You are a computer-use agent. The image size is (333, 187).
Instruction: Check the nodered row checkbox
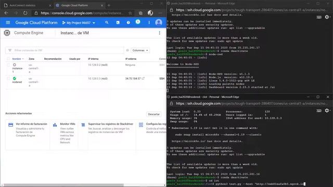[8, 78]
